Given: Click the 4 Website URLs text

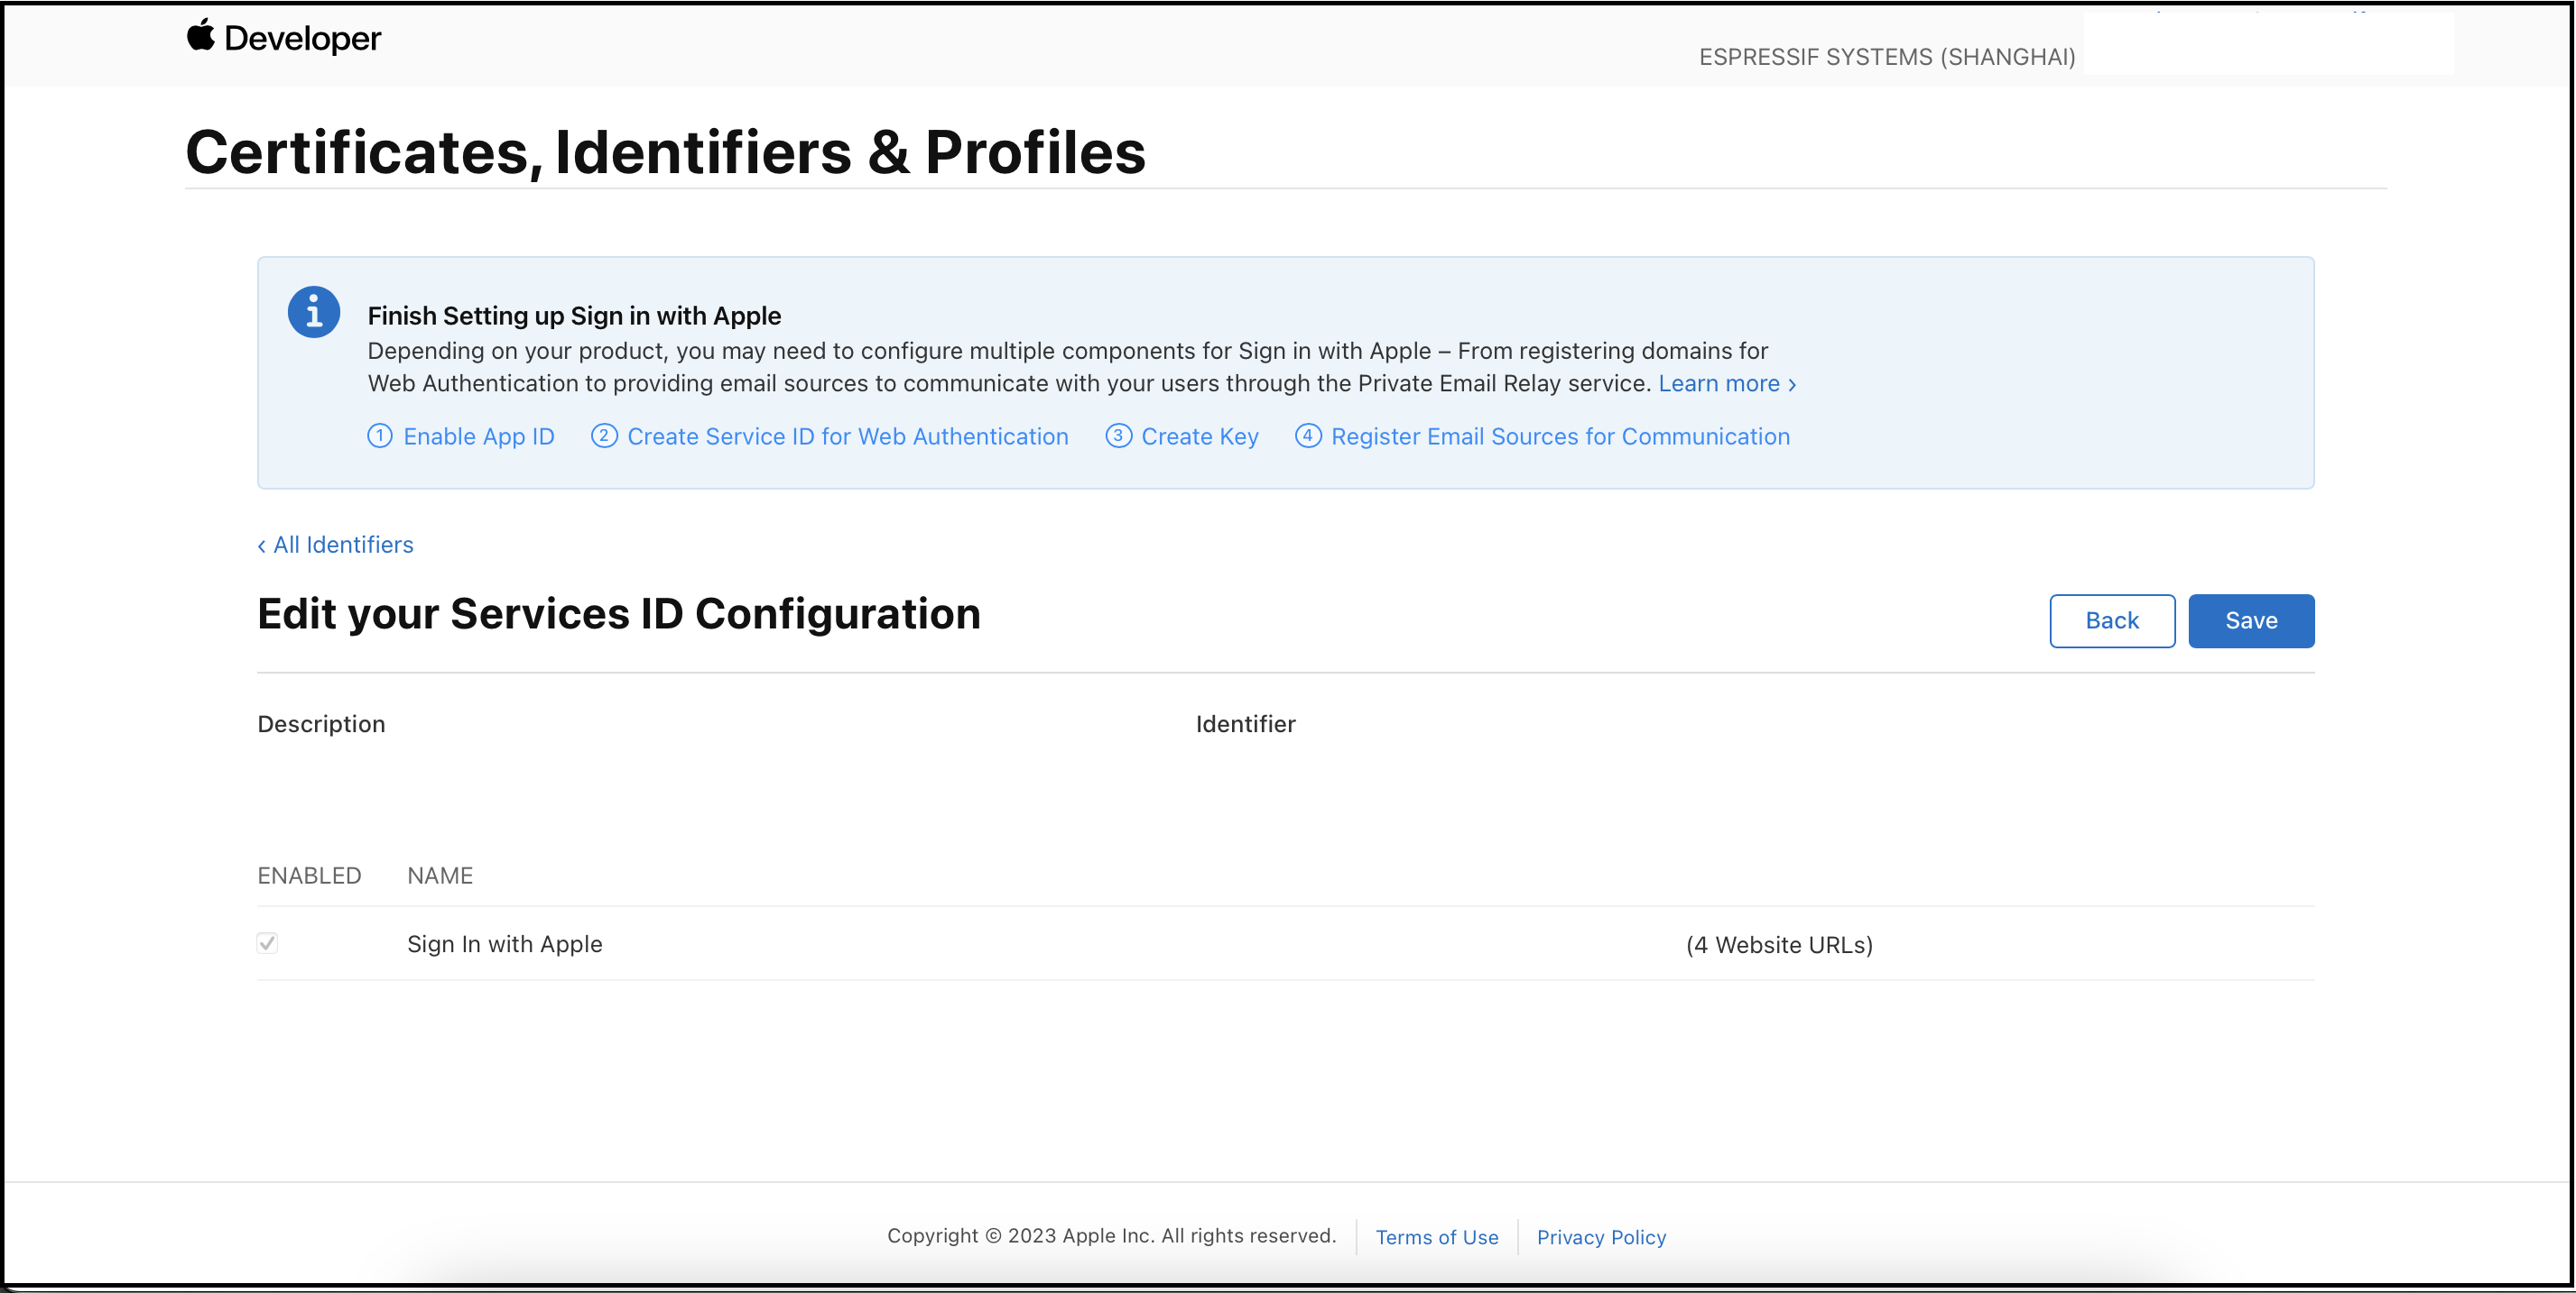Looking at the screenshot, I should point(1779,944).
